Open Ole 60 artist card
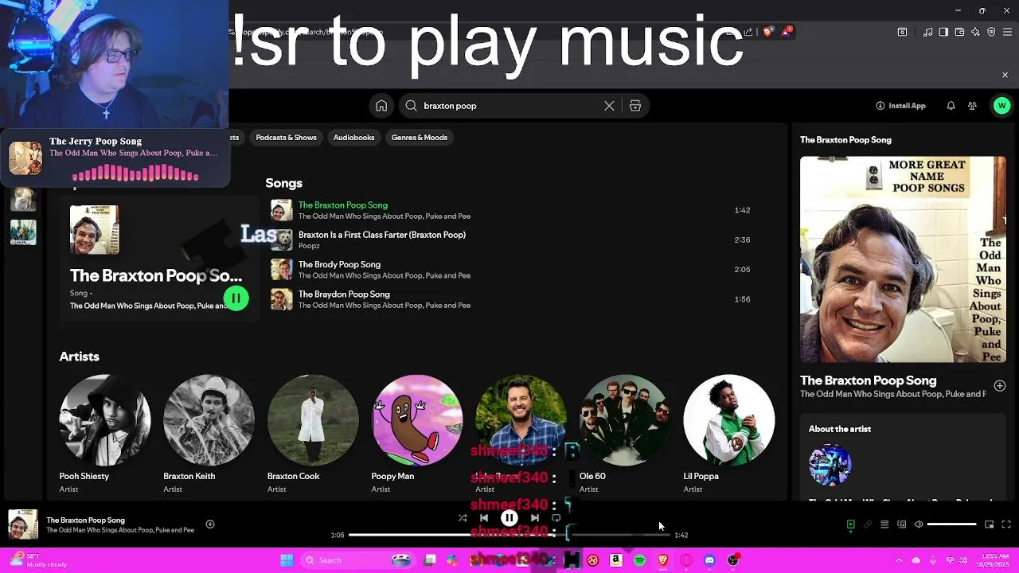1019x573 pixels. coord(624,435)
